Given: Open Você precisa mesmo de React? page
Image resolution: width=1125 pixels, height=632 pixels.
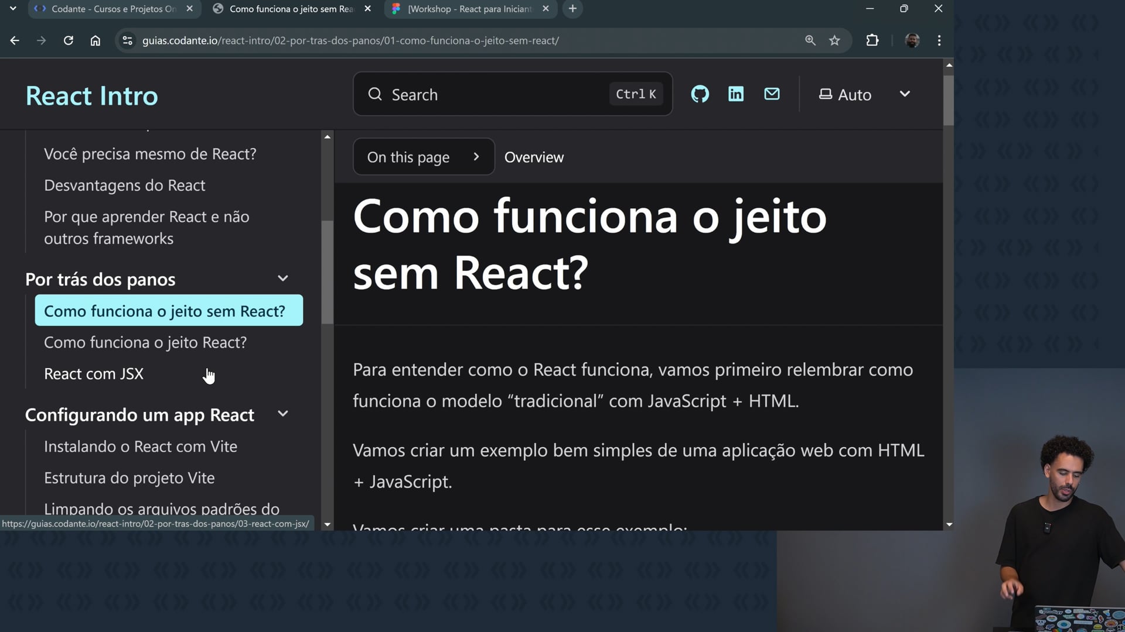Looking at the screenshot, I should pos(150,154).
